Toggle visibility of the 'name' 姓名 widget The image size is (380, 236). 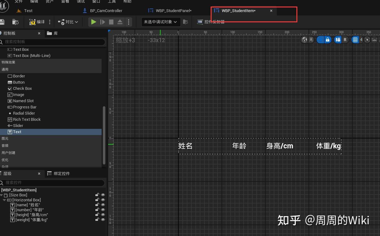(103, 205)
